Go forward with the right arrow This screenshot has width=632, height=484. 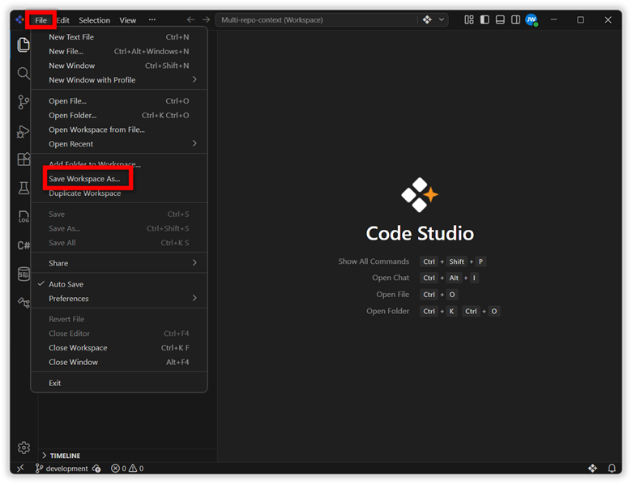point(206,19)
